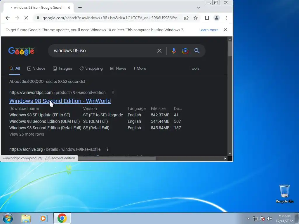Click Windows 98 SE Update (FE to SE) row

(x=95, y=115)
